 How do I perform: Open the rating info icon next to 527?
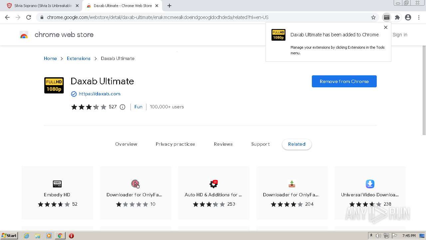[x=122, y=107]
